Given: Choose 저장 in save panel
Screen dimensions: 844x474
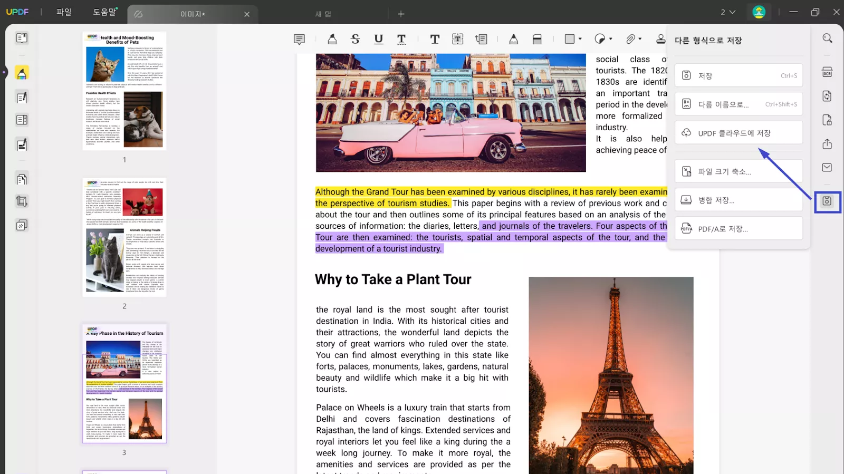Looking at the screenshot, I should tap(738, 75).
